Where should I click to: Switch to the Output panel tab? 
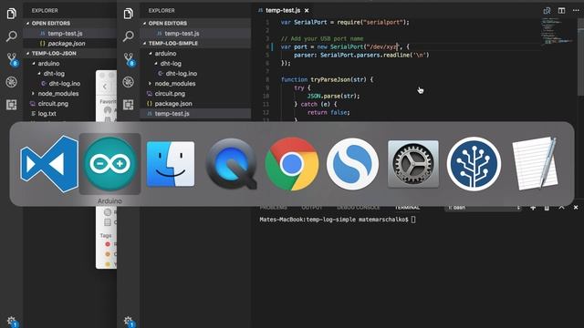click(312, 208)
